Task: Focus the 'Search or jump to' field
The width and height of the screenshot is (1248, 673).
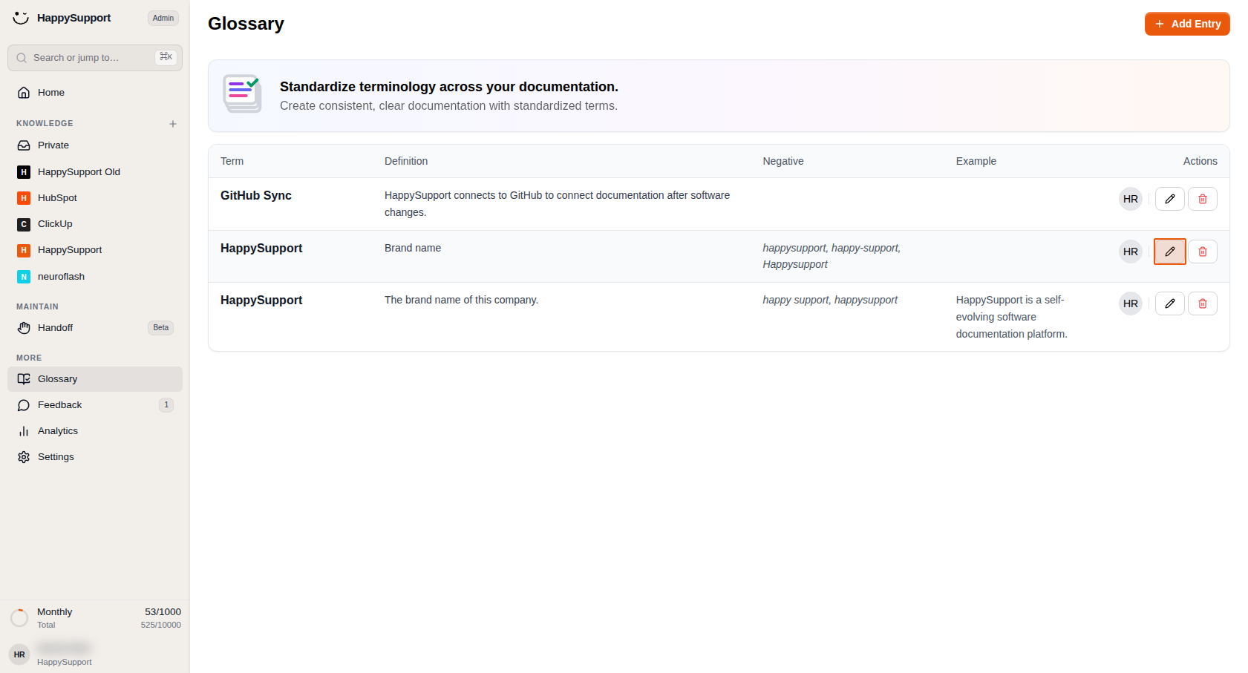Action: pyautogui.click(x=95, y=58)
